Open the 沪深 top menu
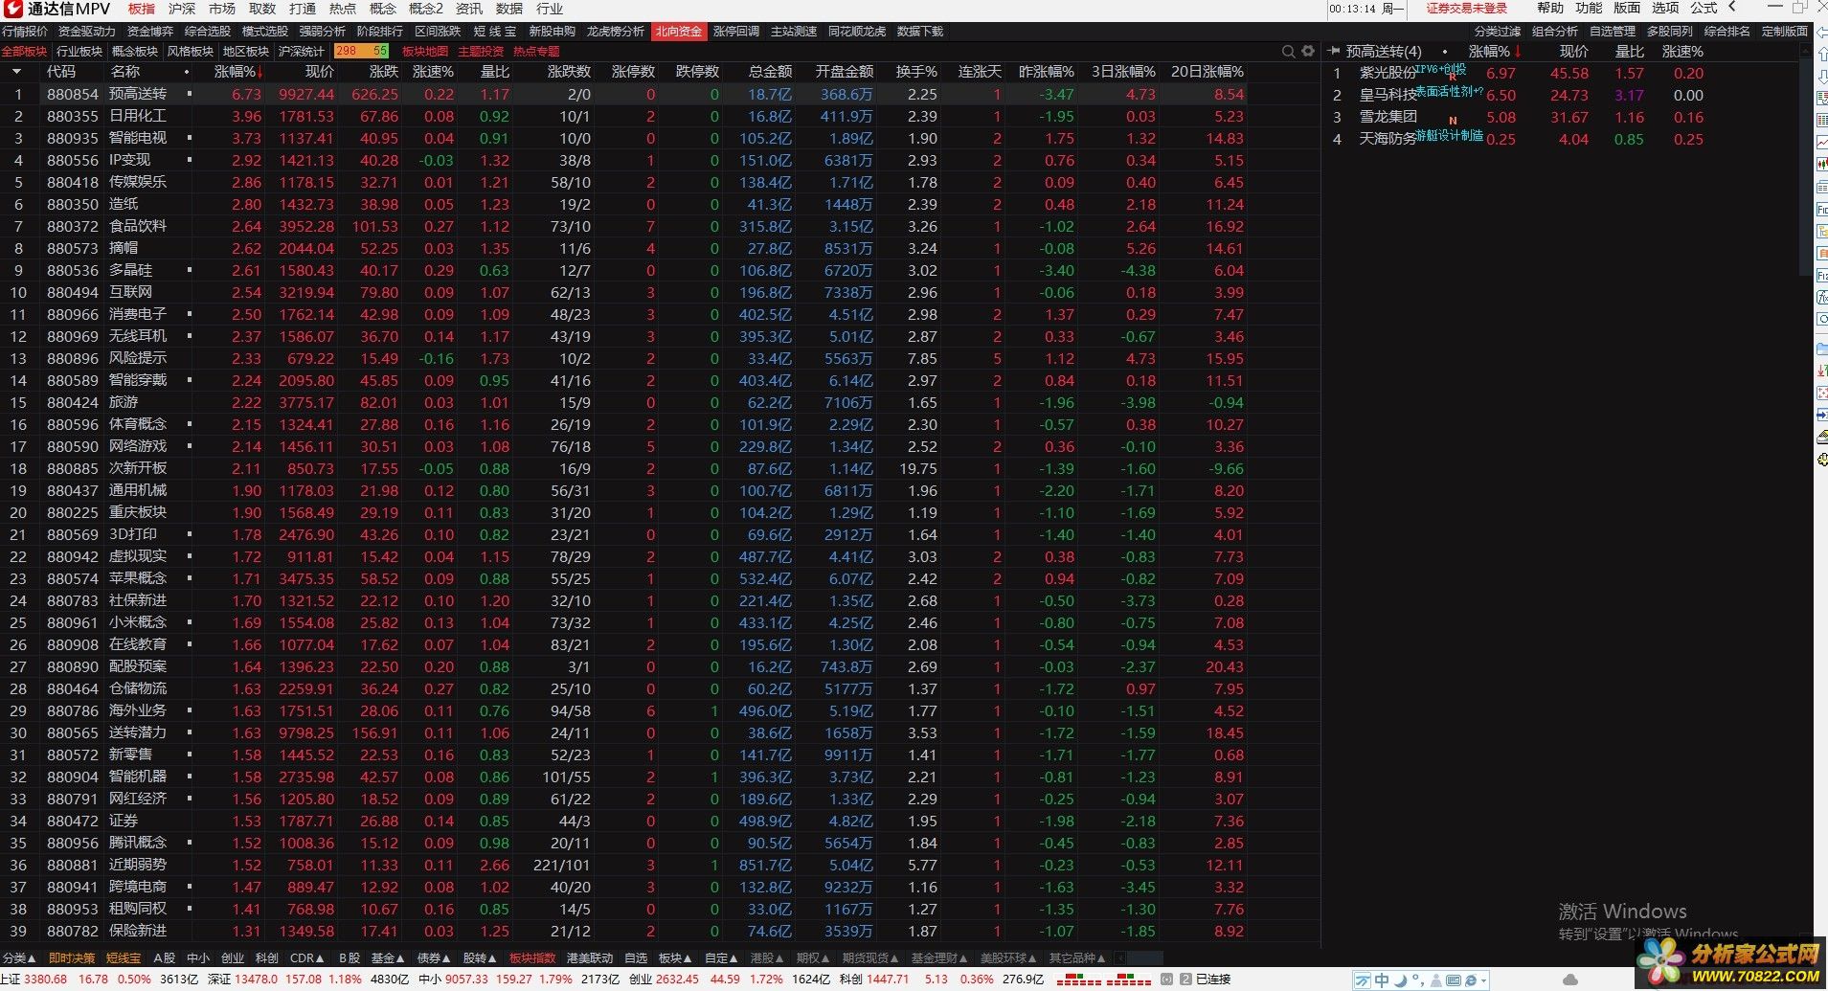The height and width of the screenshot is (991, 1828). pos(182,9)
